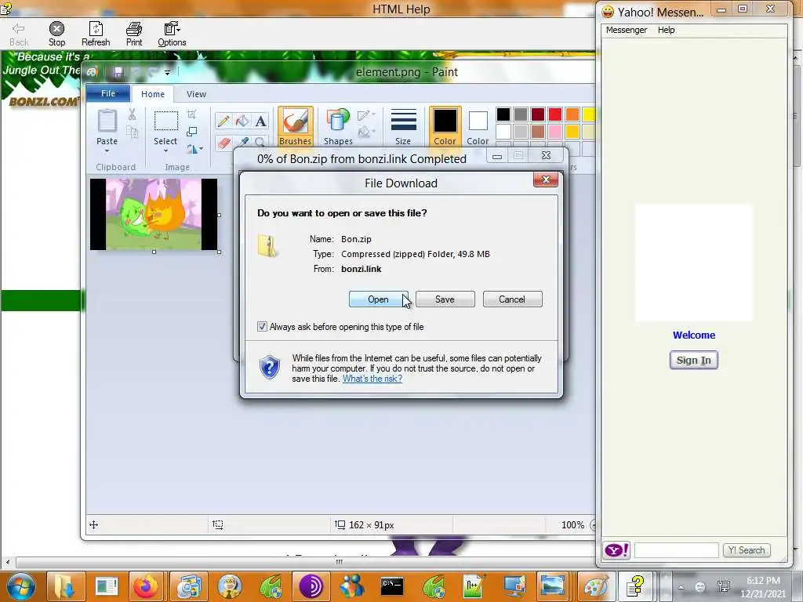Switch to the View ribbon tab
Screen dimensions: 803x602
(196, 94)
